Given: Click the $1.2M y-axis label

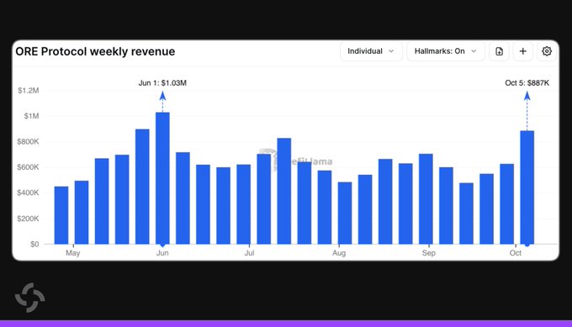Looking at the screenshot, I should tap(28, 91).
